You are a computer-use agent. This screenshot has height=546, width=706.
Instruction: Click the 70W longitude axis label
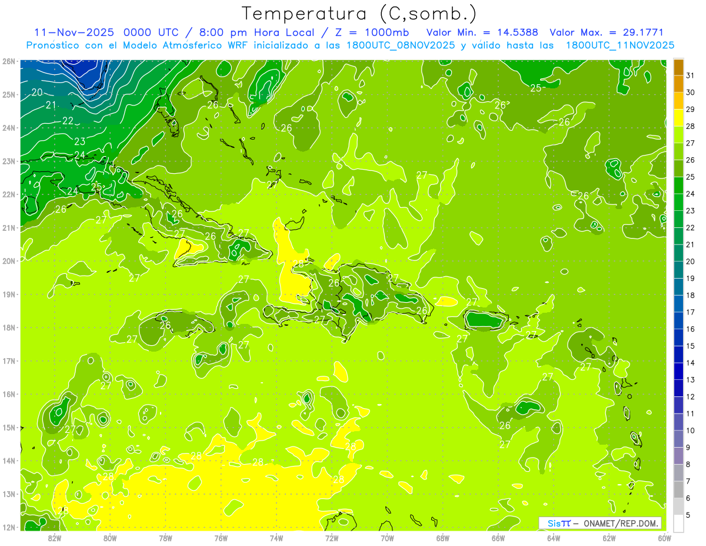(x=387, y=538)
